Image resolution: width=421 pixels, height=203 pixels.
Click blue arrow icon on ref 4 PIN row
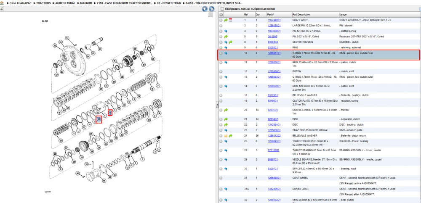pos(226,31)
